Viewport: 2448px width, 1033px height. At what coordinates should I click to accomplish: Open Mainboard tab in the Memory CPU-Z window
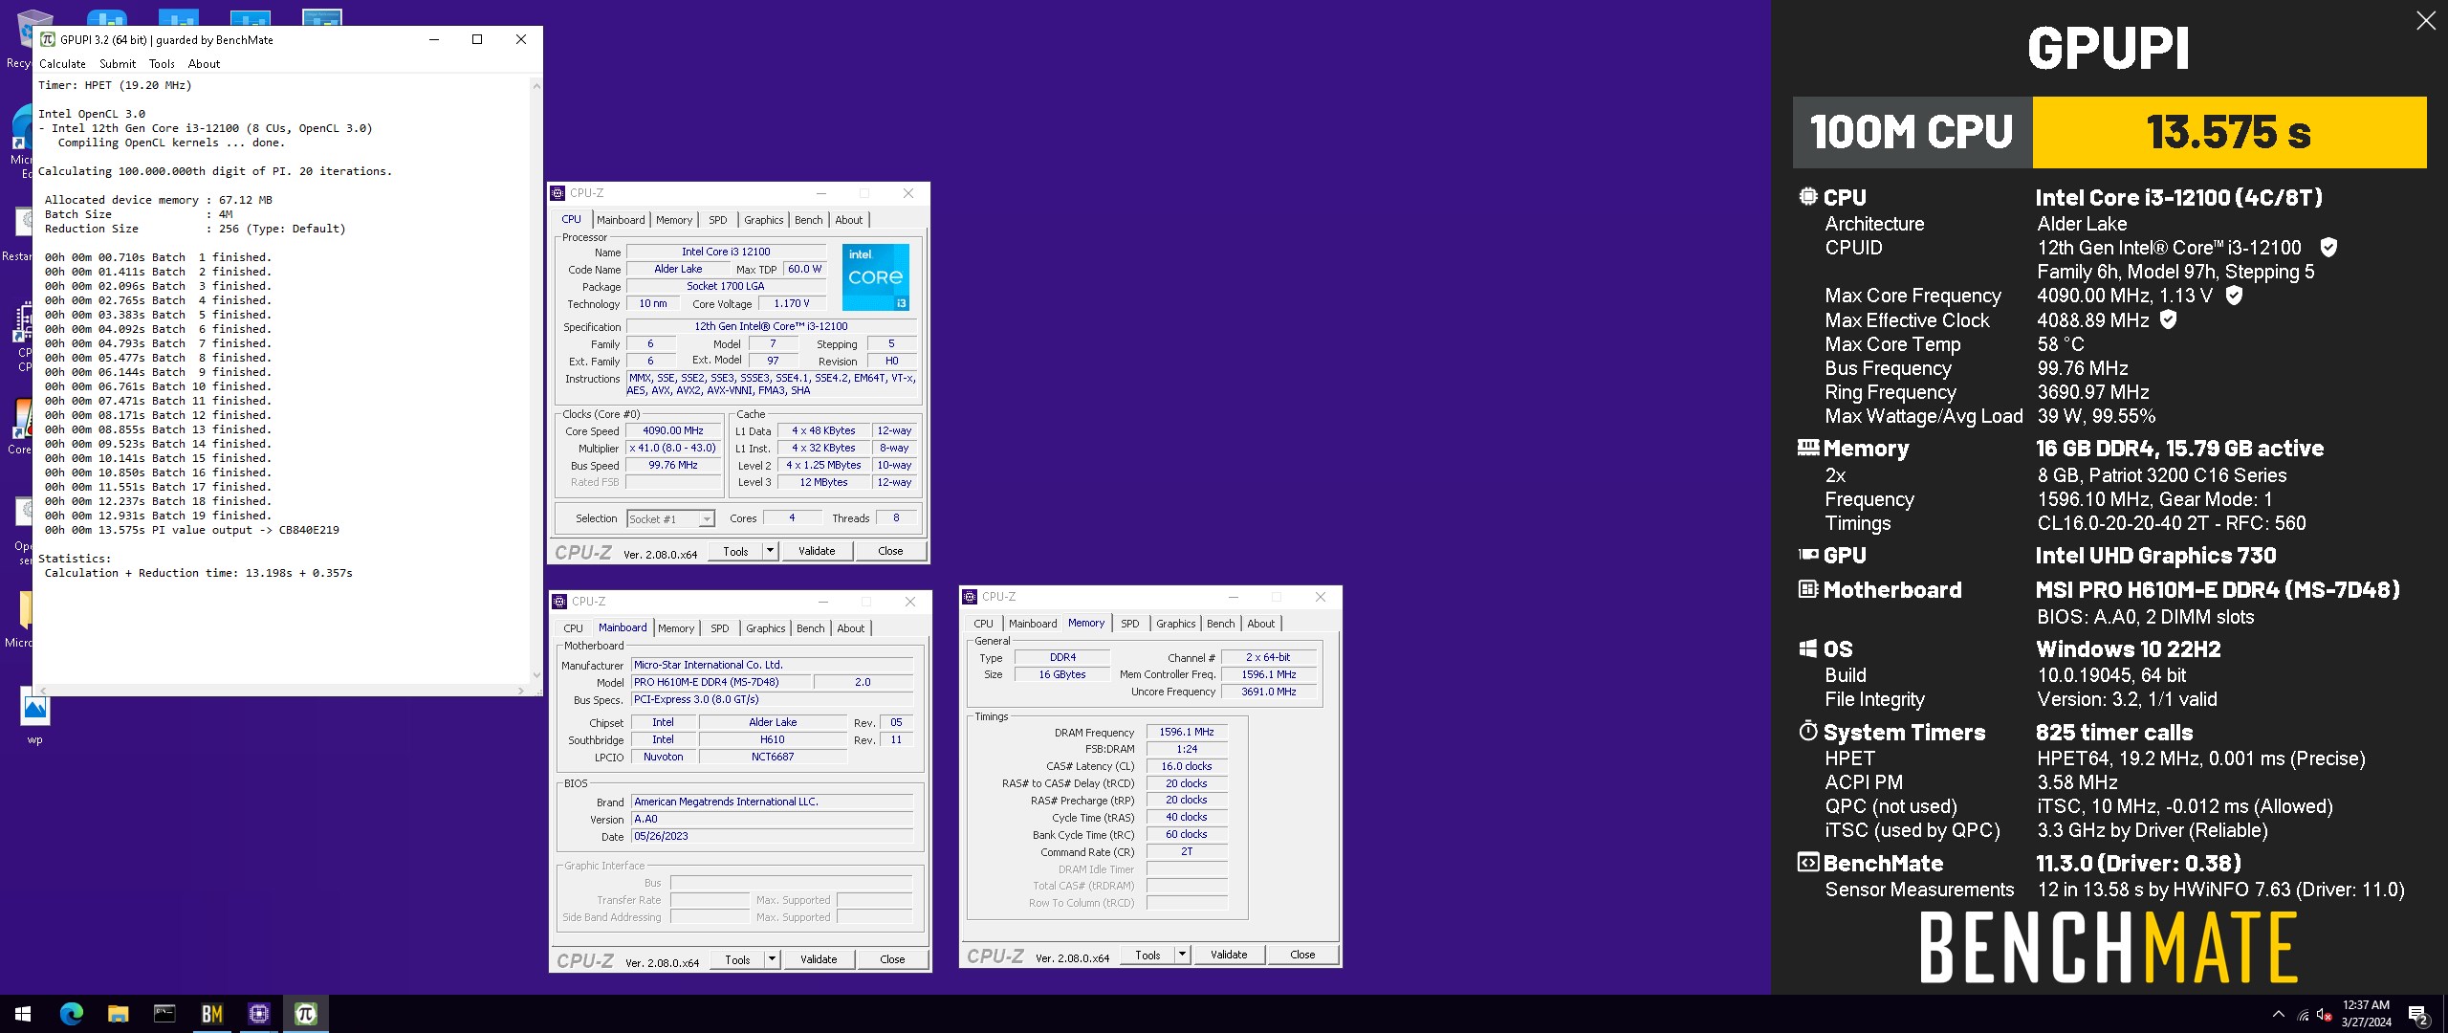[1033, 624]
